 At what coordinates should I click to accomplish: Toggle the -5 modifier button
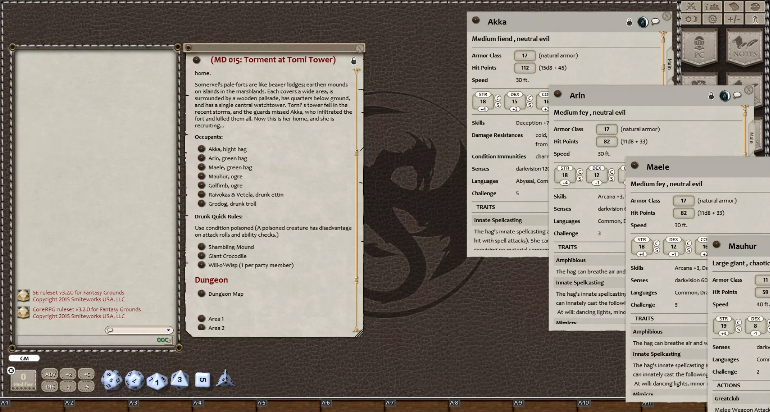[x=86, y=387]
